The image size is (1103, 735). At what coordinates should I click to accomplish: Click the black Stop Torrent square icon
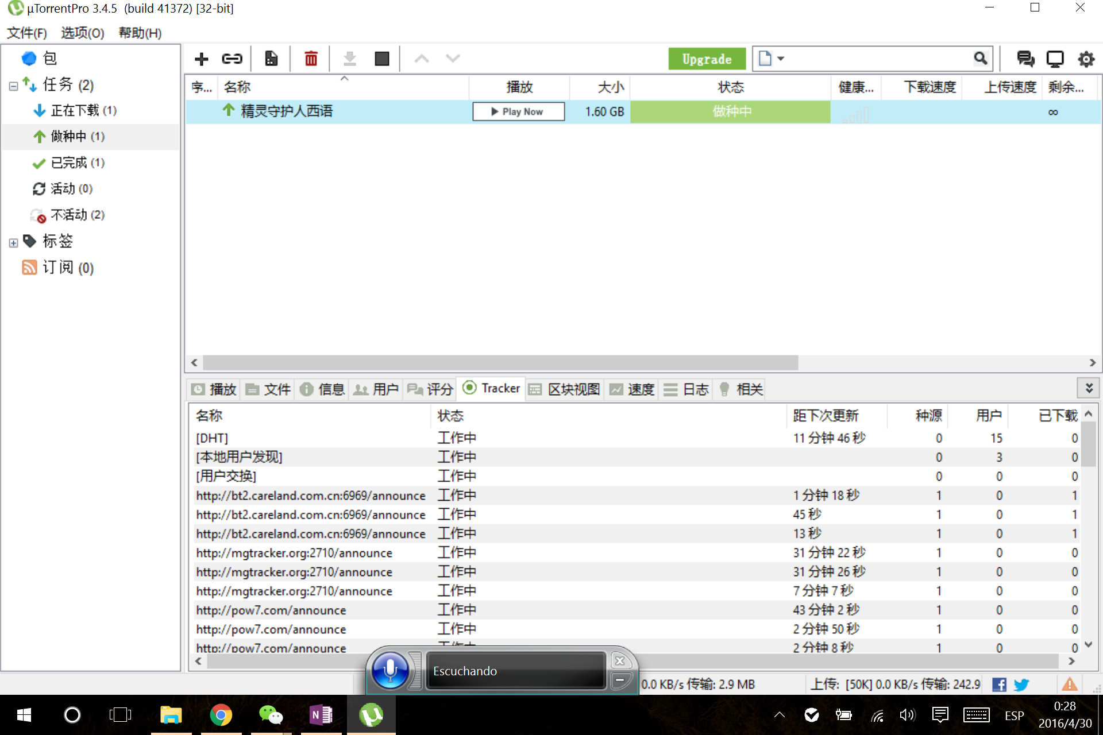coord(382,59)
